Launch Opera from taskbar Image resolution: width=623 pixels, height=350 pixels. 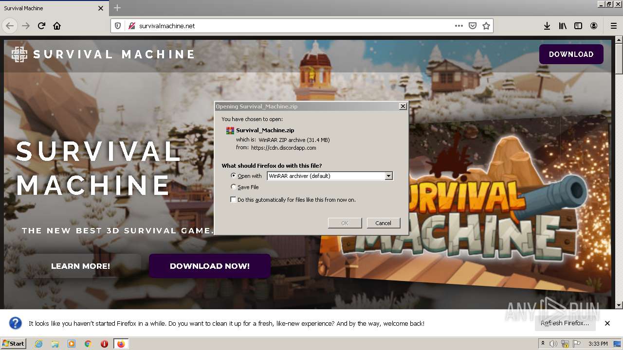pos(104,344)
